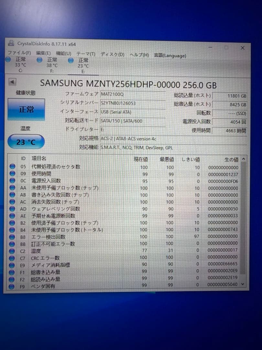Click raw value 000000E66665

(223, 264)
